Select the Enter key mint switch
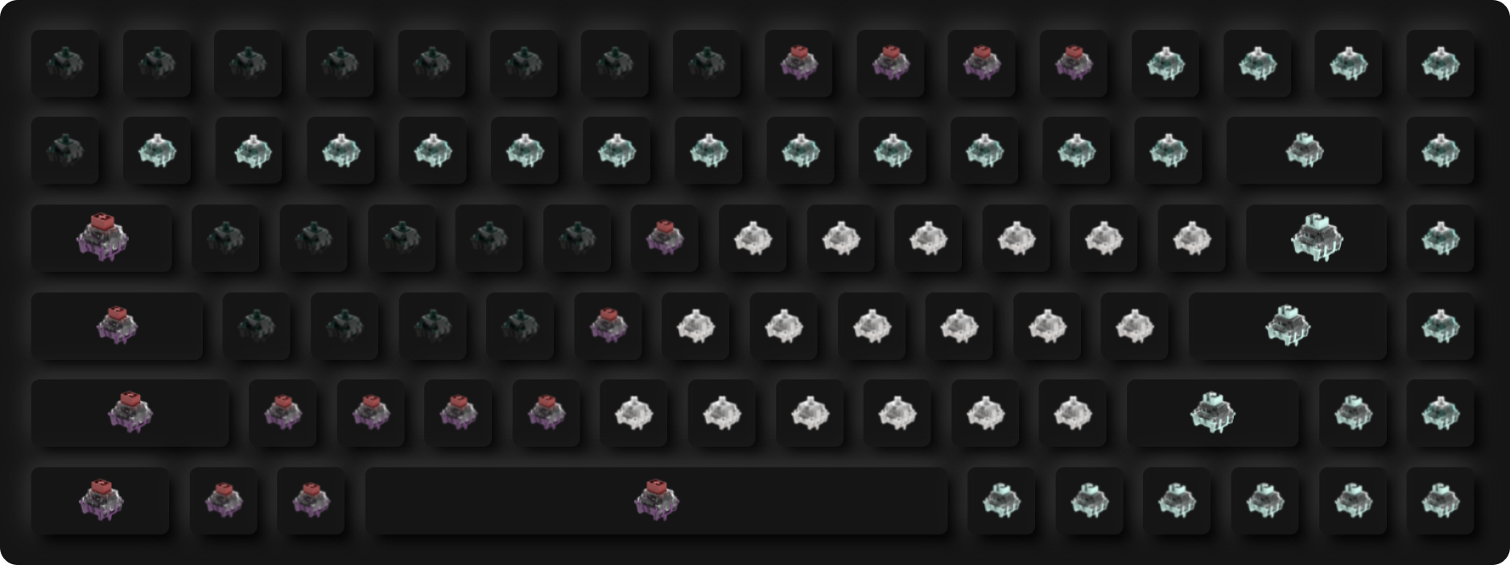Screen dimensions: 1510x565 coord(1287,326)
